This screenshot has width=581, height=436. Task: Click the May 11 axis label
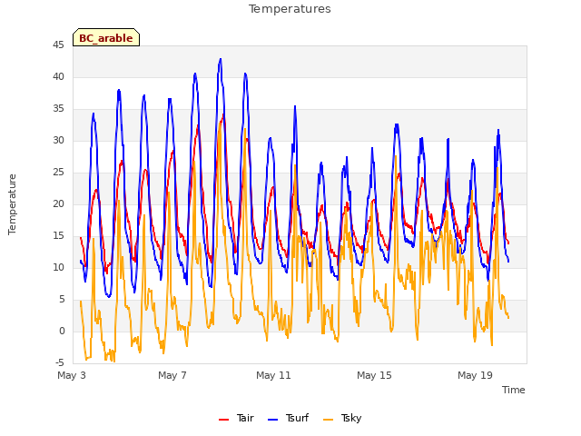tap(273, 375)
